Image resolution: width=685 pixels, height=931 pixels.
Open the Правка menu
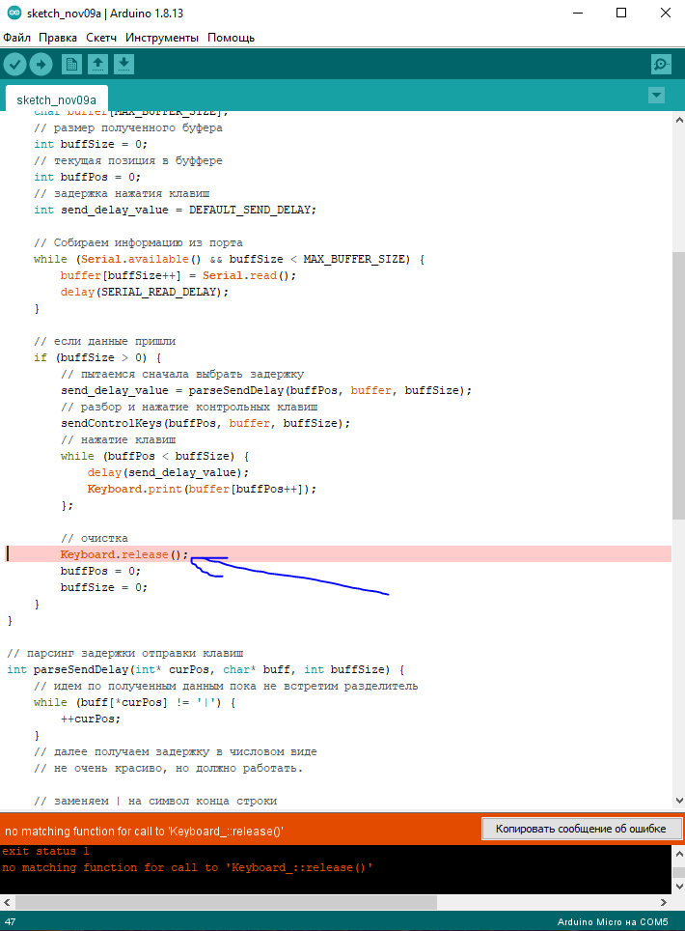pyautogui.click(x=58, y=38)
